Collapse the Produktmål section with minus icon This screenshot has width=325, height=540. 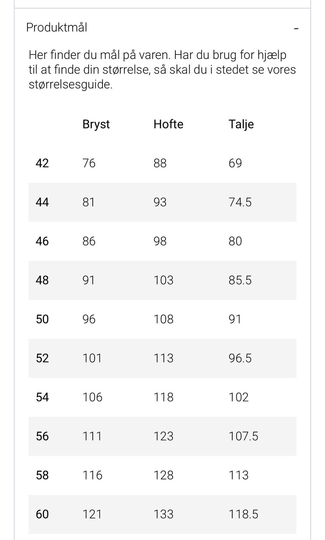[x=296, y=28]
